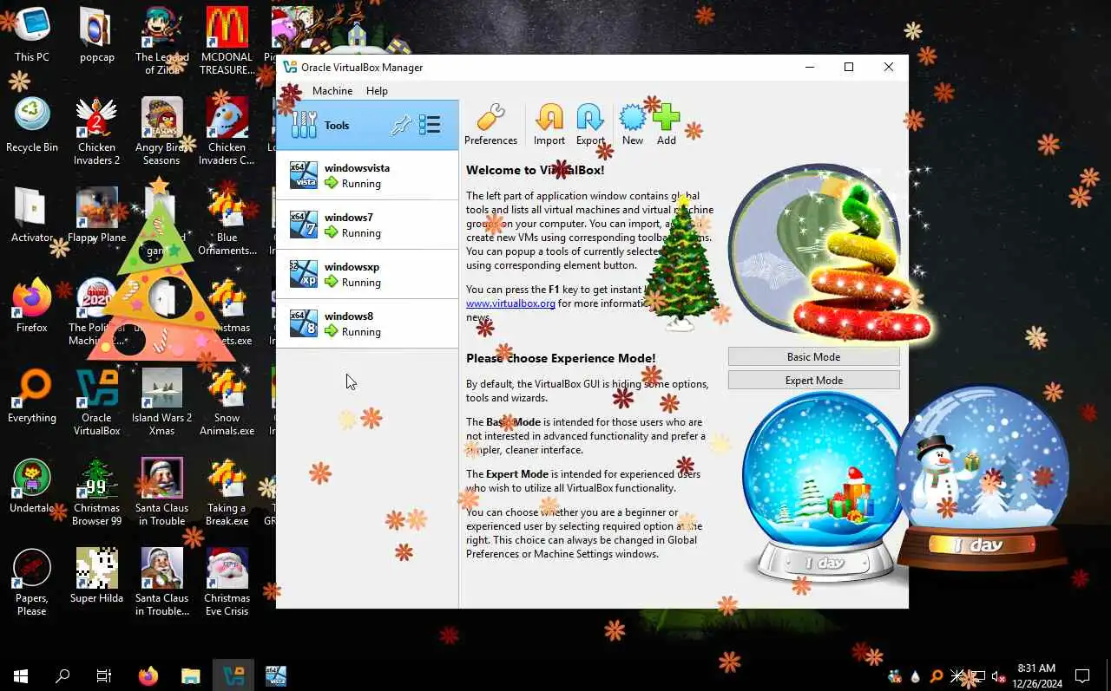Select the windows7 virtual machine

click(367, 225)
